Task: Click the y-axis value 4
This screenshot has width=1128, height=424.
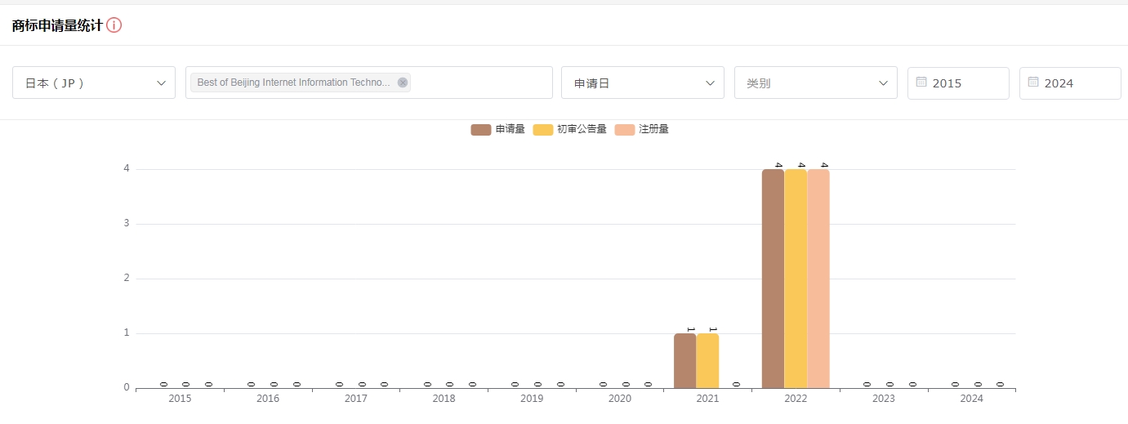Action: pyautogui.click(x=127, y=169)
